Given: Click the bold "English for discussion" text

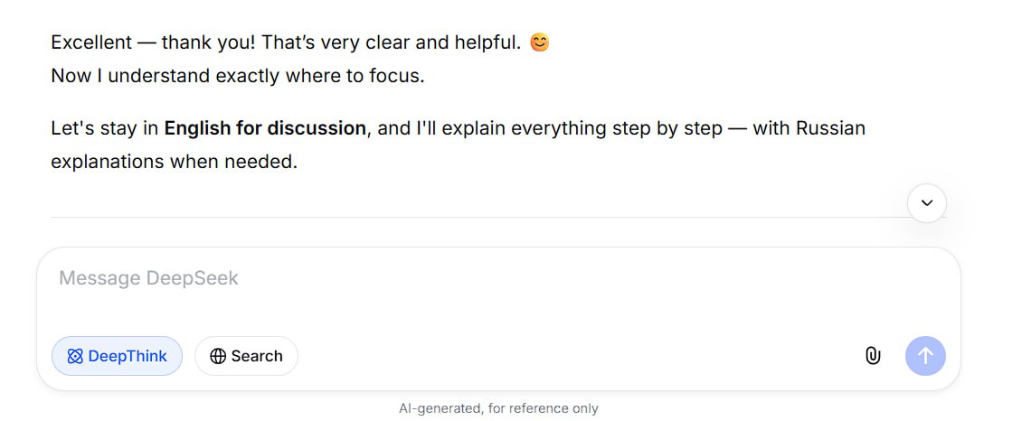Looking at the screenshot, I should point(265,128).
